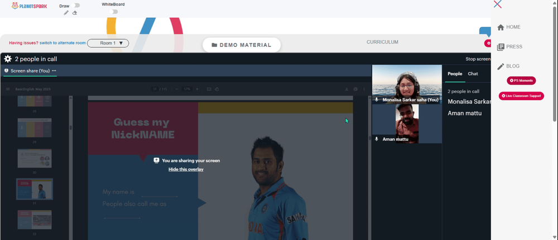Click the BasicEnglish_May 2023 PDF title
This screenshot has width=558, height=240.
pos(33,89)
